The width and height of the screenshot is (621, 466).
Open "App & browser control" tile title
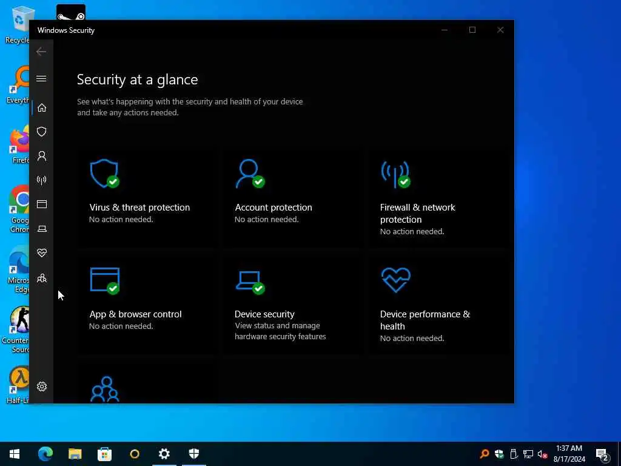(x=135, y=314)
